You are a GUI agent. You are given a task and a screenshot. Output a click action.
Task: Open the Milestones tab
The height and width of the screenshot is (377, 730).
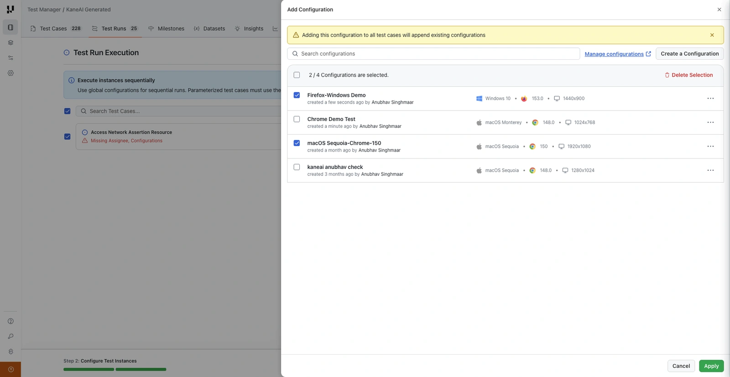click(167, 28)
